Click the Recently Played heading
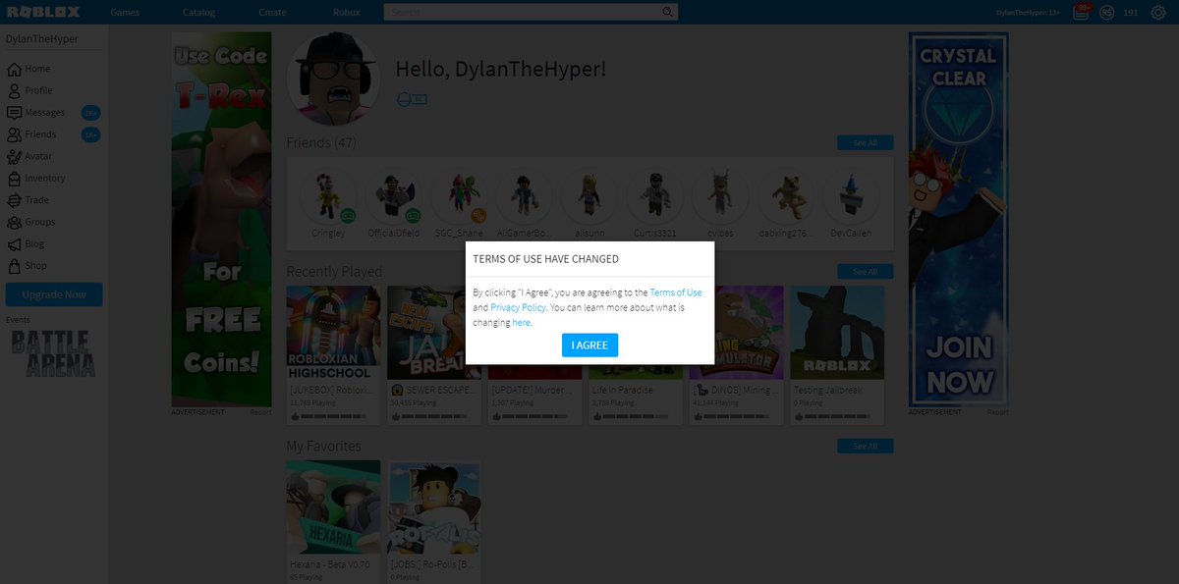The height and width of the screenshot is (584, 1179). click(x=334, y=272)
